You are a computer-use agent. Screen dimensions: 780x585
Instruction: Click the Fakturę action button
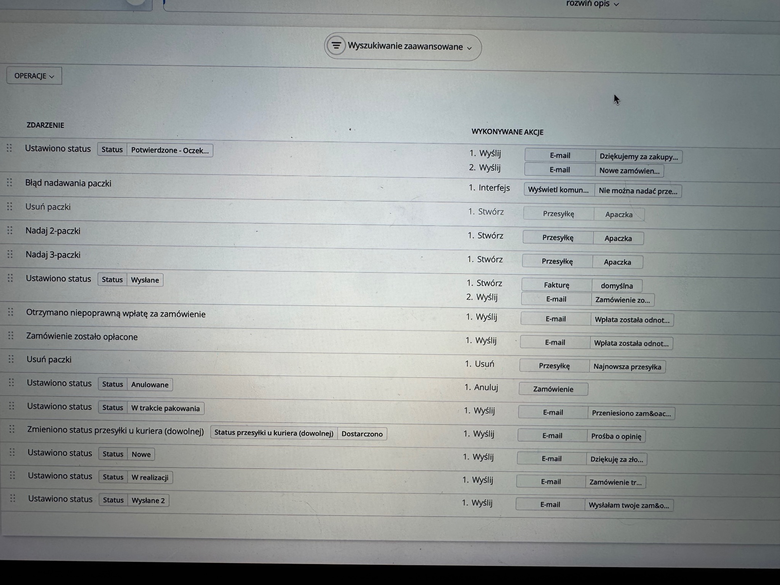coord(557,285)
